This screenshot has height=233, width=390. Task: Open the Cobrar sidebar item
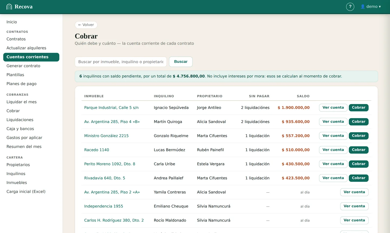click(x=31, y=111)
